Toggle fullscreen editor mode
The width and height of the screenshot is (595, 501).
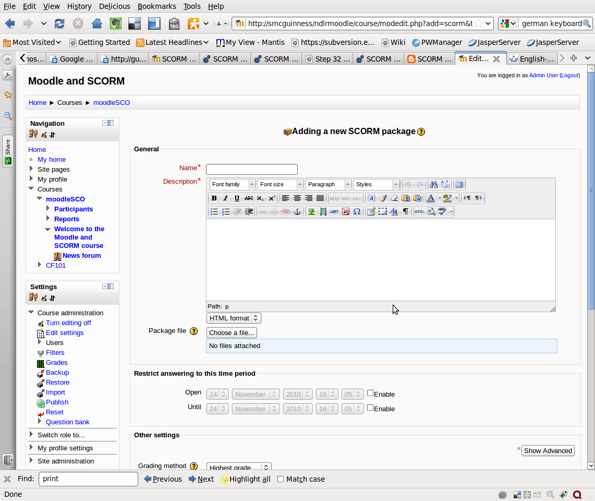click(x=459, y=185)
